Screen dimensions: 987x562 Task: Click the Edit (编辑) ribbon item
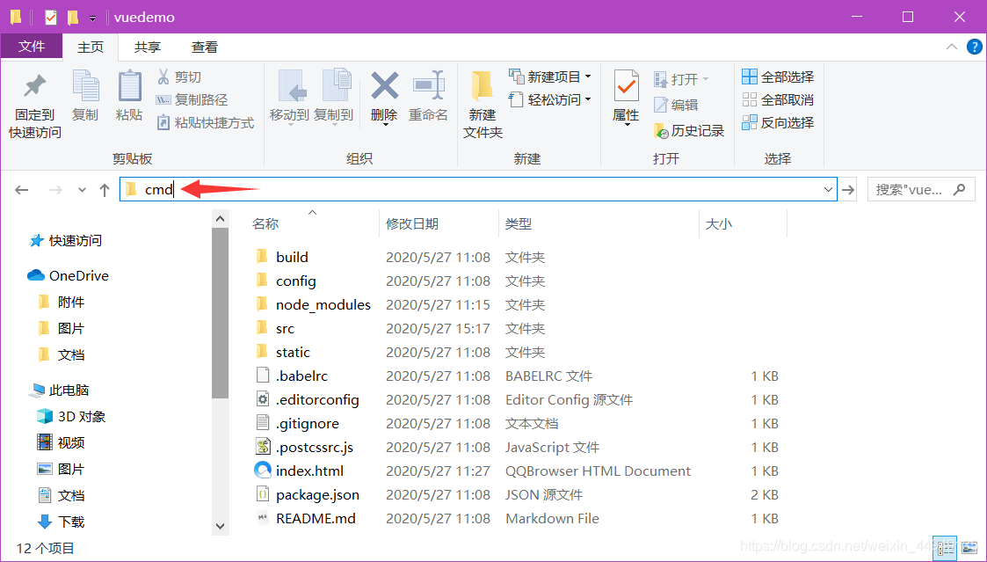coord(675,105)
